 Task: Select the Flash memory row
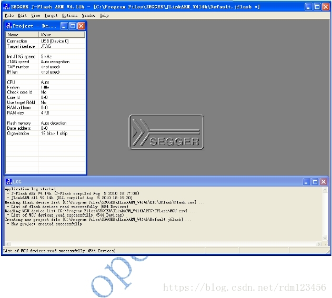point(46,123)
